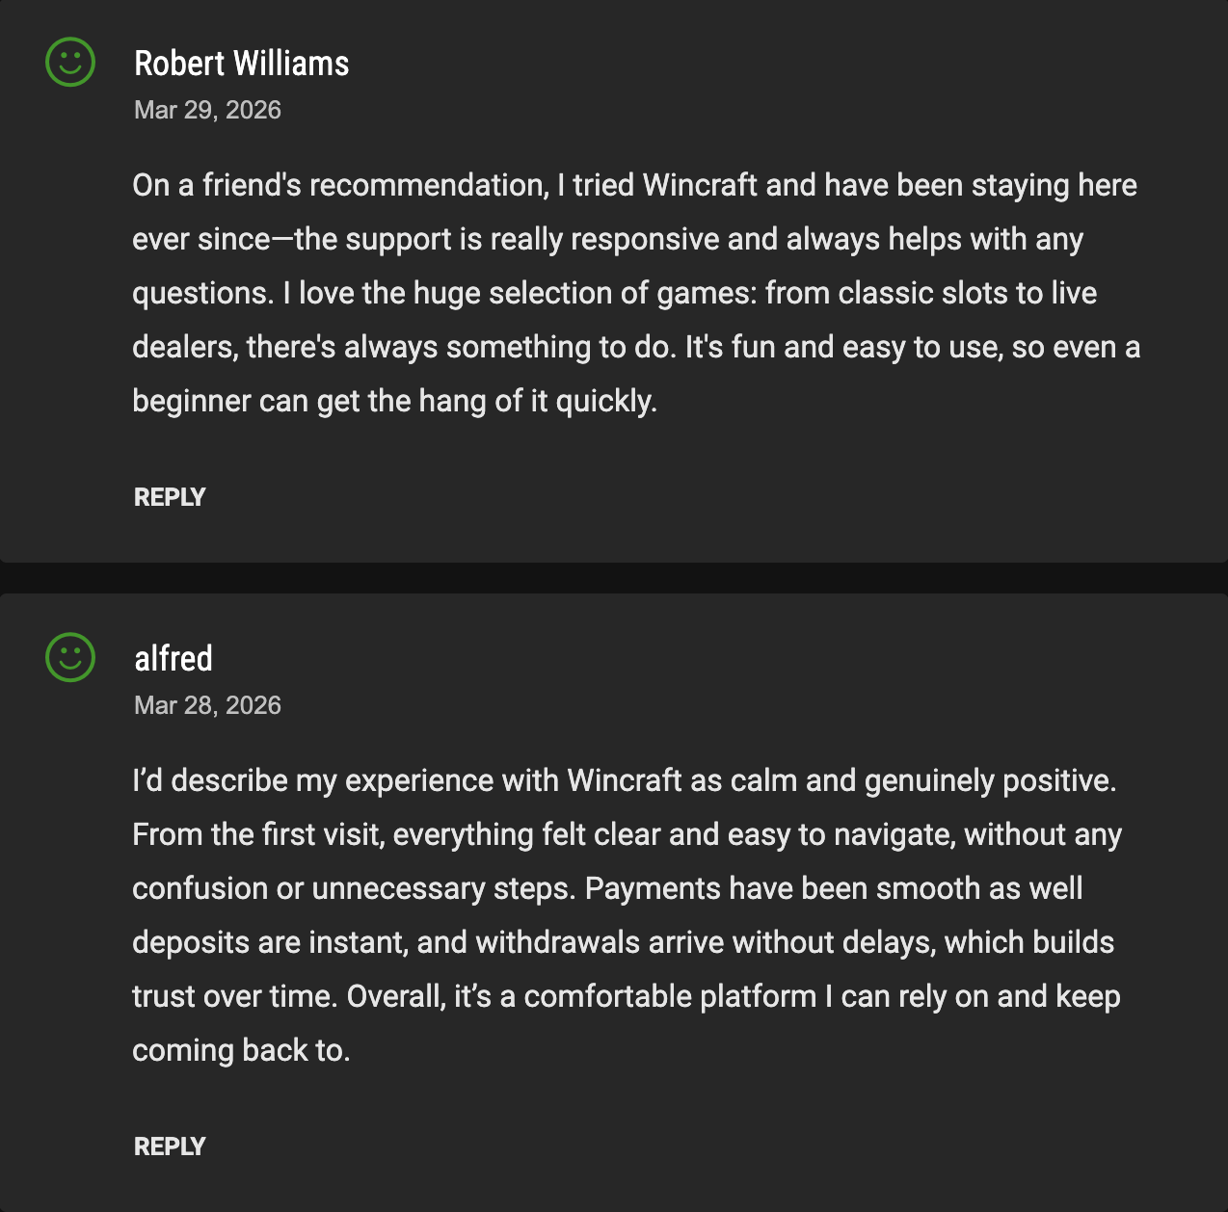Click the Mar 29, 2026 date
The image size is (1228, 1212).
click(207, 110)
